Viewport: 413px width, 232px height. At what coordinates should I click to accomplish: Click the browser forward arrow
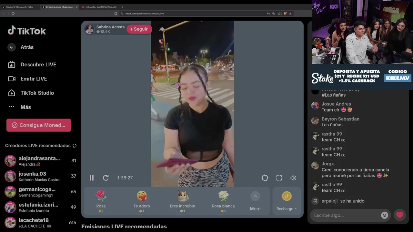click(8, 14)
